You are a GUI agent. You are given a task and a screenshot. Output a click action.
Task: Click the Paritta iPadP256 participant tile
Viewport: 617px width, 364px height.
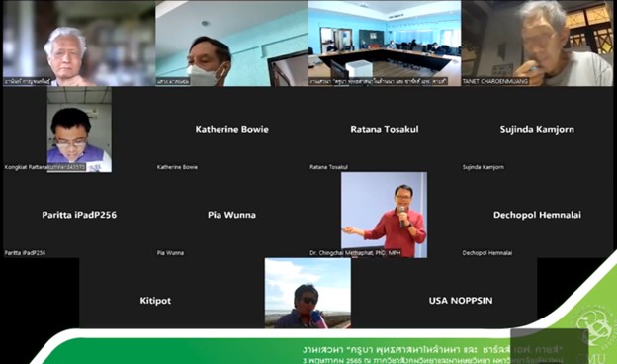(x=79, y=215)
